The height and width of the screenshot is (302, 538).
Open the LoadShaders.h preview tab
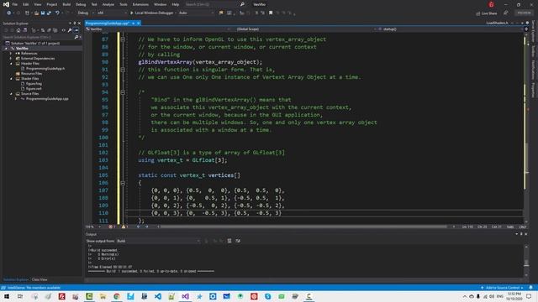tap(497, 23)
